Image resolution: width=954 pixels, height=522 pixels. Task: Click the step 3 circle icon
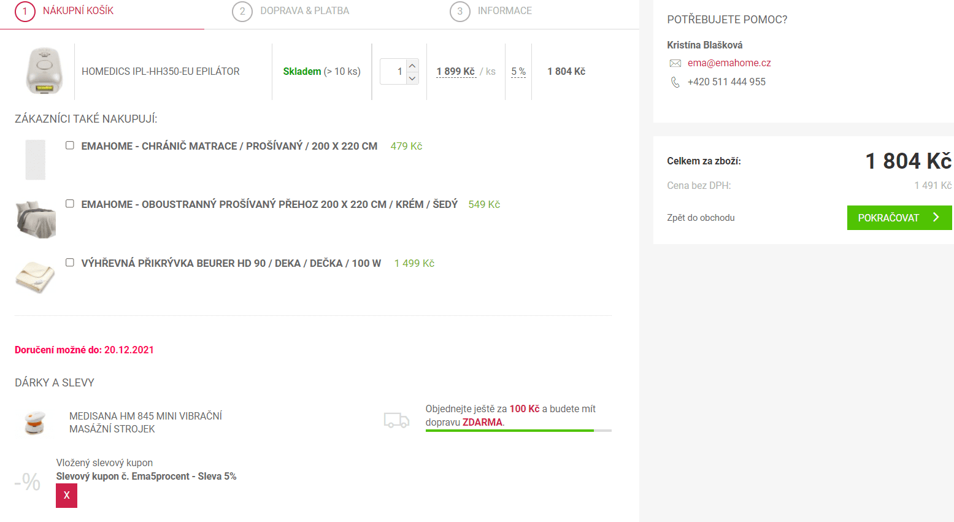coord(460,11)
